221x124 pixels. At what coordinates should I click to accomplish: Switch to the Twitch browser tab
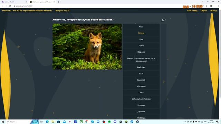pyautogui.click(x=14, y=2)
